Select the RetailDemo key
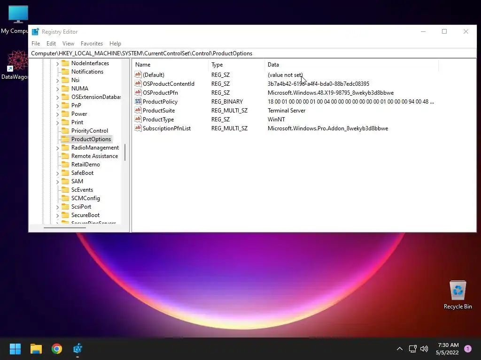The height and width of the screenshot is (360, 481). [x=85, y=165]
